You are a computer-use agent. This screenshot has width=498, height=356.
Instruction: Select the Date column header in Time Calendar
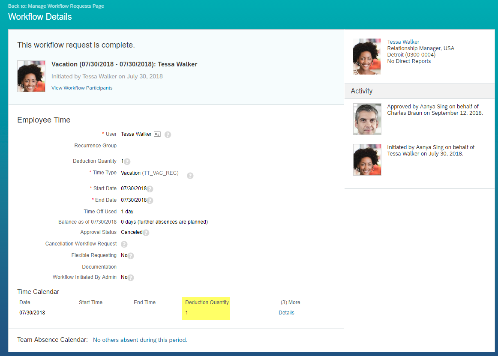coord(25,302)
